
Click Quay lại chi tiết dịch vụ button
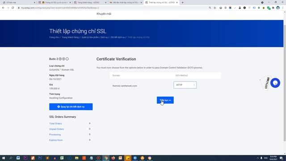(x=71, y=106)
